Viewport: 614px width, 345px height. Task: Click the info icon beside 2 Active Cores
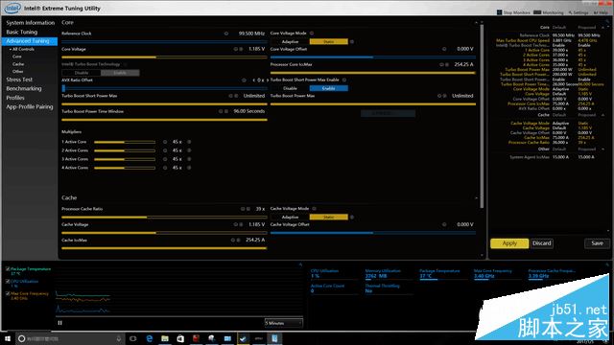coord(165,150)
